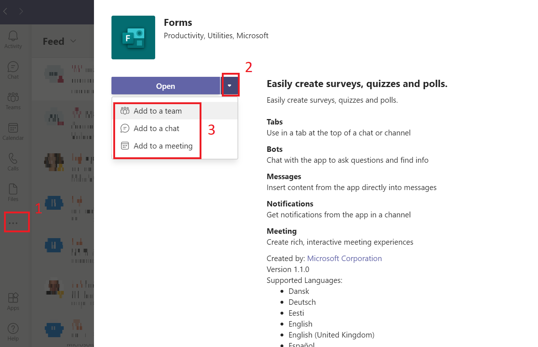Click the Forms app title

click(x=178, y=23)
